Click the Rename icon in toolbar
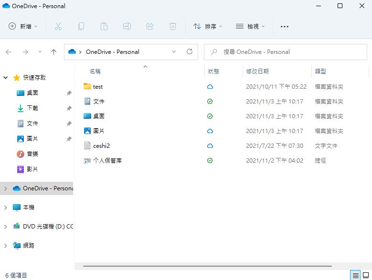The height and width of the screenshot is (280, 372). point(127,26)
